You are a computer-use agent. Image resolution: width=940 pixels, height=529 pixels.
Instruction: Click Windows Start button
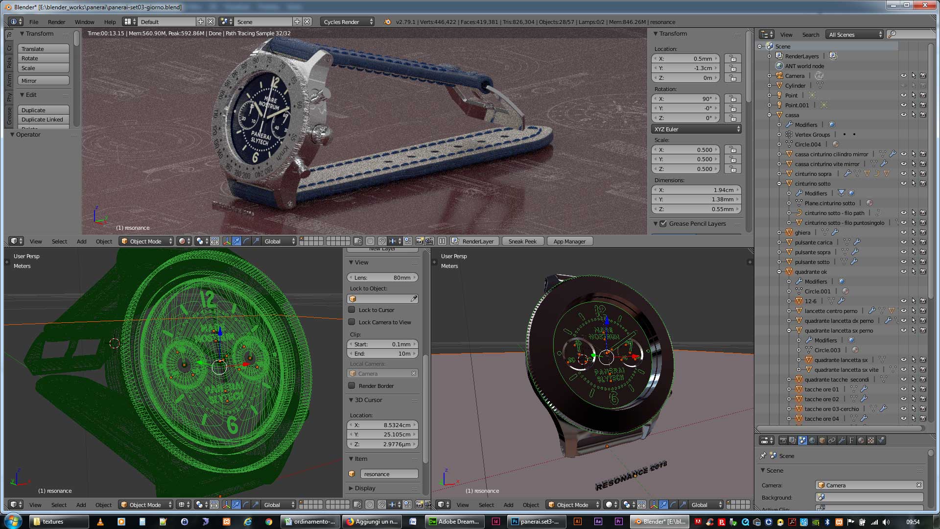13,521
